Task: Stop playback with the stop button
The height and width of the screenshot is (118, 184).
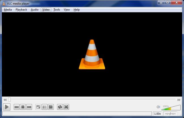Action: (x=23, y=107)
